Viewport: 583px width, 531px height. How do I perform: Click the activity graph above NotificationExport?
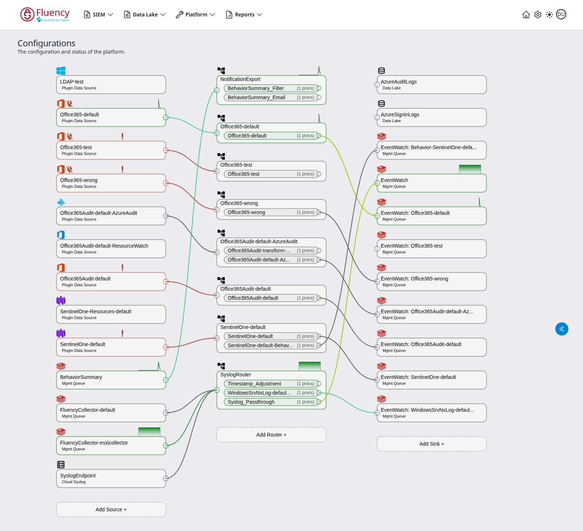(x=310, y=71)
